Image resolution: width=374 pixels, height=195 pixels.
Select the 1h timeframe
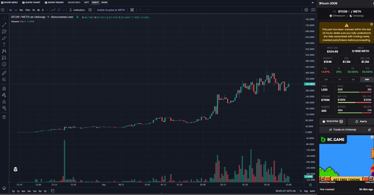pyautogui.click(x=34, y=10)
